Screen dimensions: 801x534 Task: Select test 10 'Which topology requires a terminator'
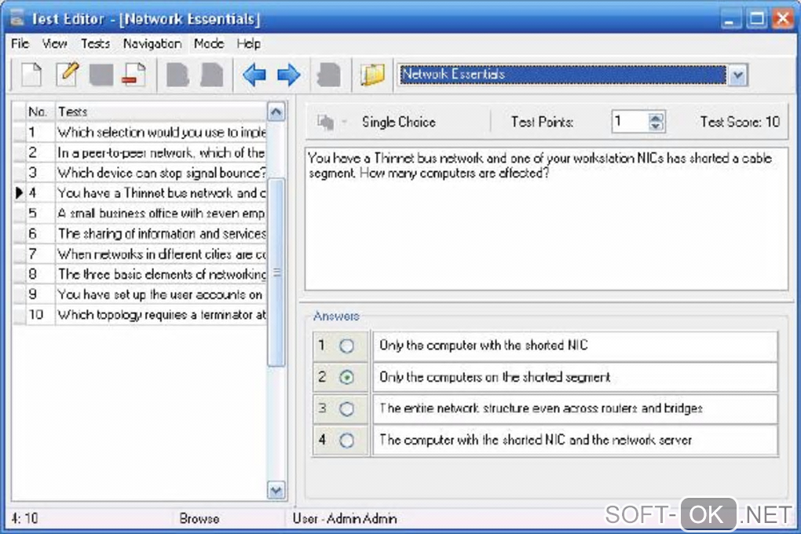click(x=162, y=314)
